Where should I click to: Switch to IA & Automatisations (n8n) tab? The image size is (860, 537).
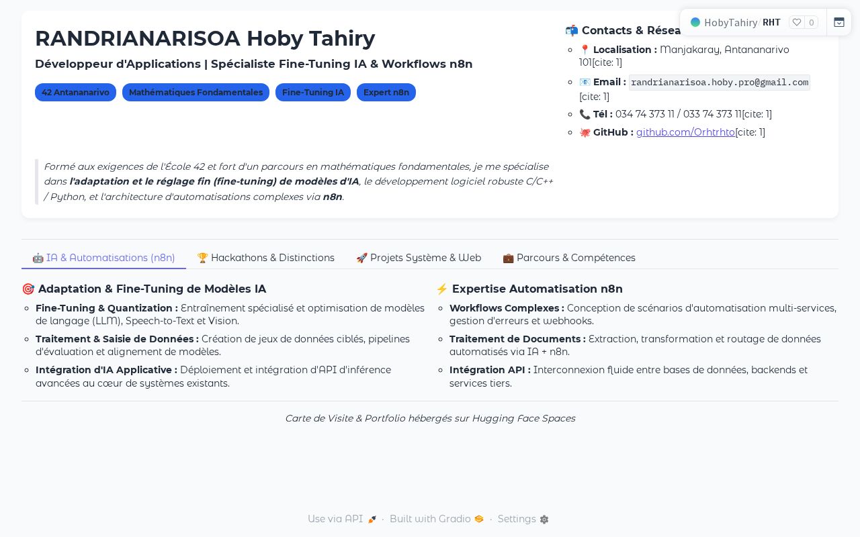coord(103,258)
